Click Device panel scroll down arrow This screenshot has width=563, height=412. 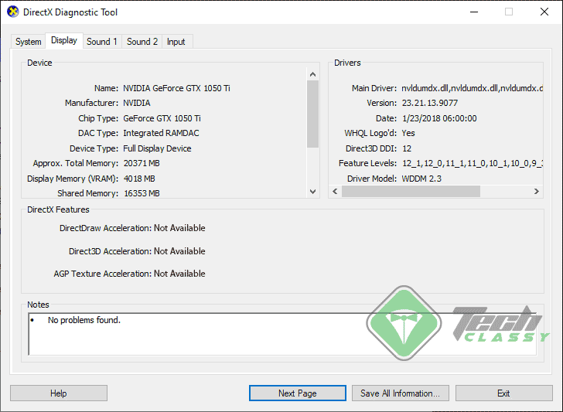[x=312, y=191]
